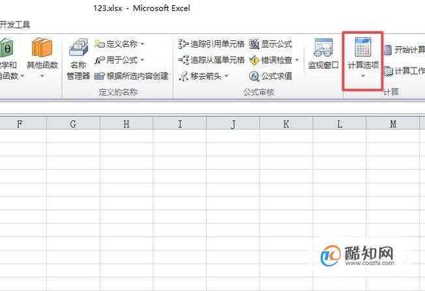
Task: Select column H header
Action: (126, 124)
